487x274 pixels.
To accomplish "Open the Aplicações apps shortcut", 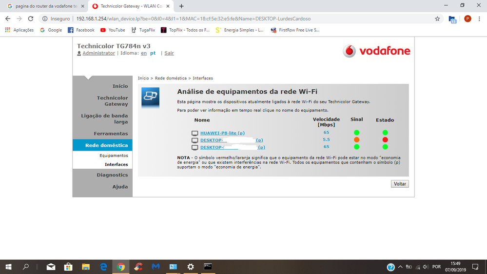I will (19, 30).
